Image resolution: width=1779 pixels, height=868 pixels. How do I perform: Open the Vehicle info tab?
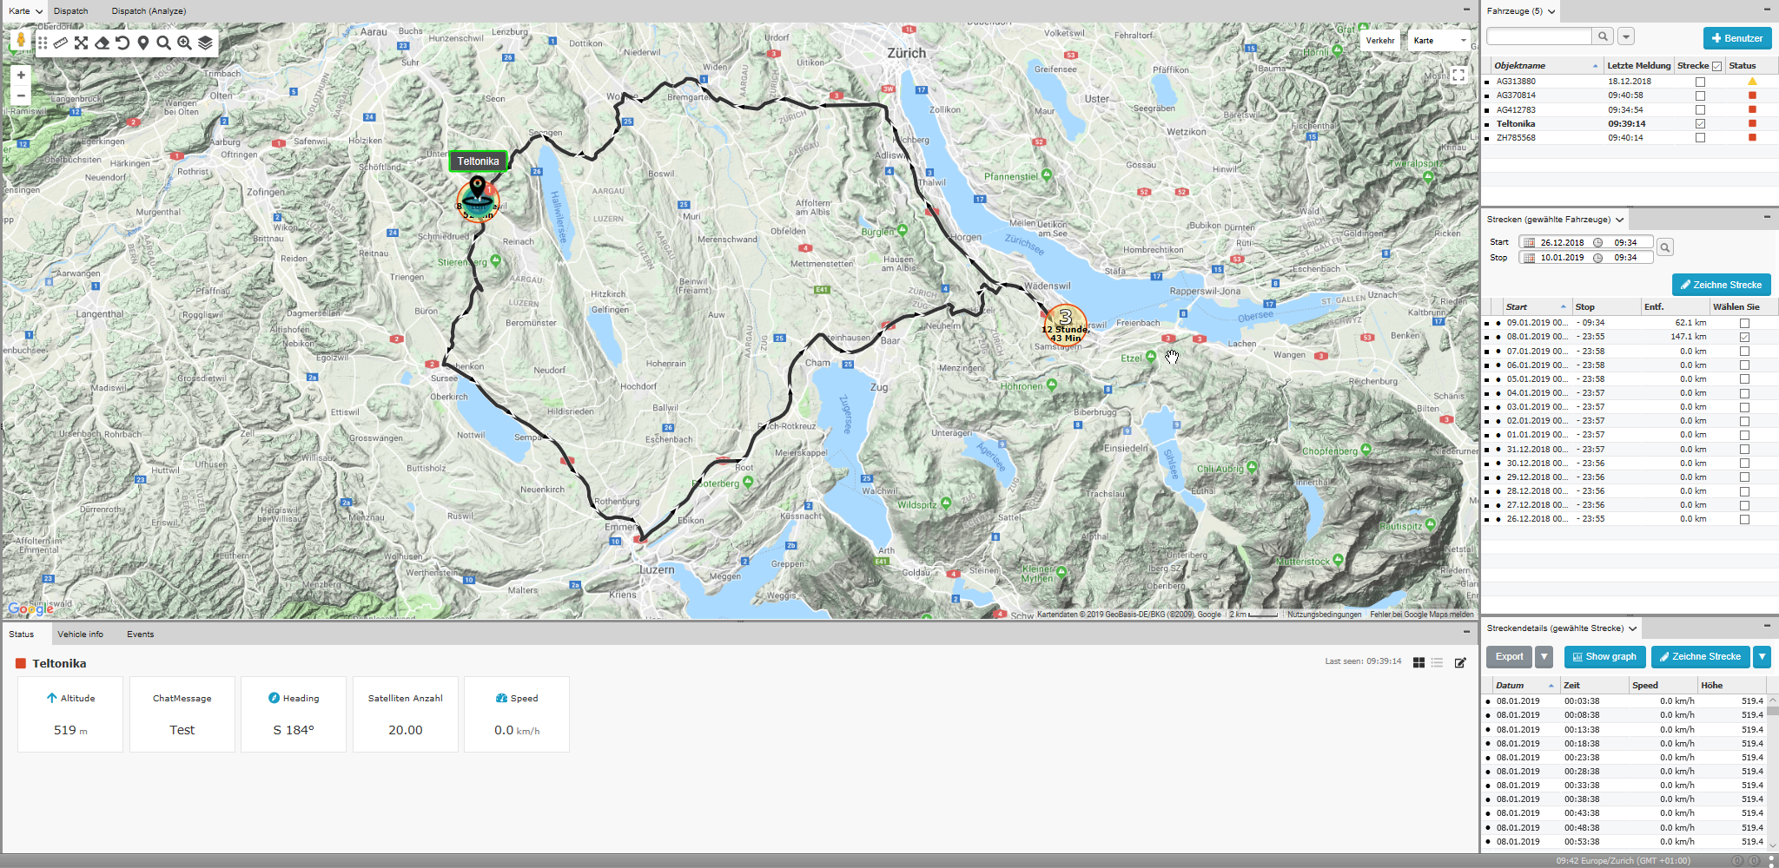tap(81, 635)
